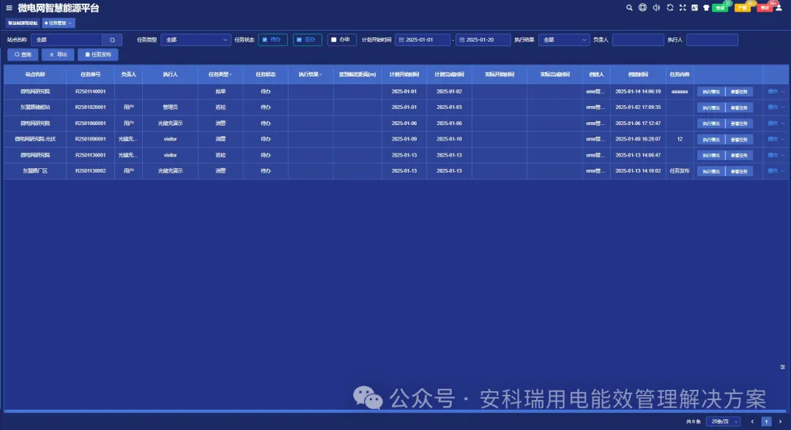
Task: Click the 任务发布 publish button
Action: [x=98, y=54]
